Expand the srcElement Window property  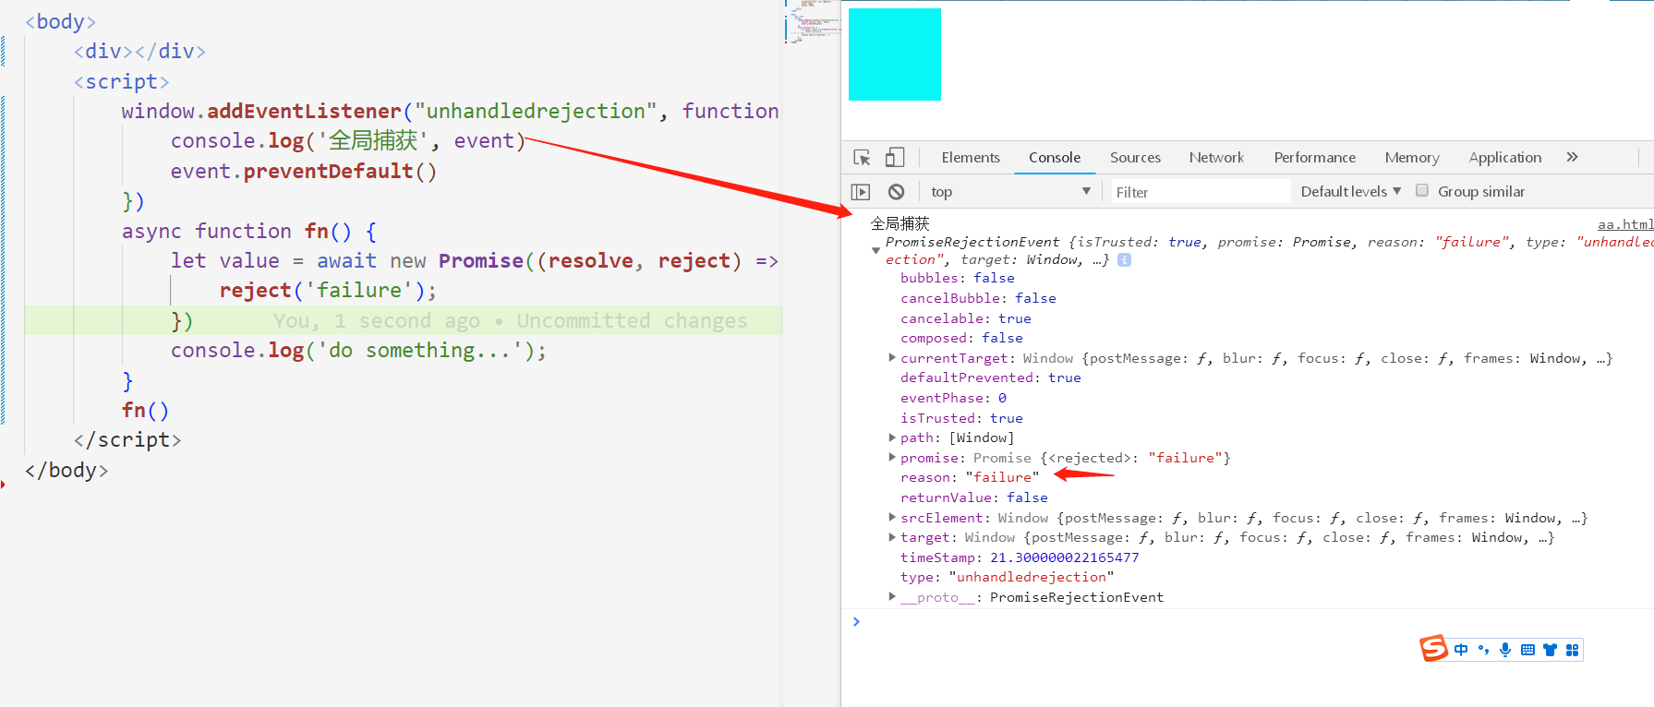tap(891, 517)
